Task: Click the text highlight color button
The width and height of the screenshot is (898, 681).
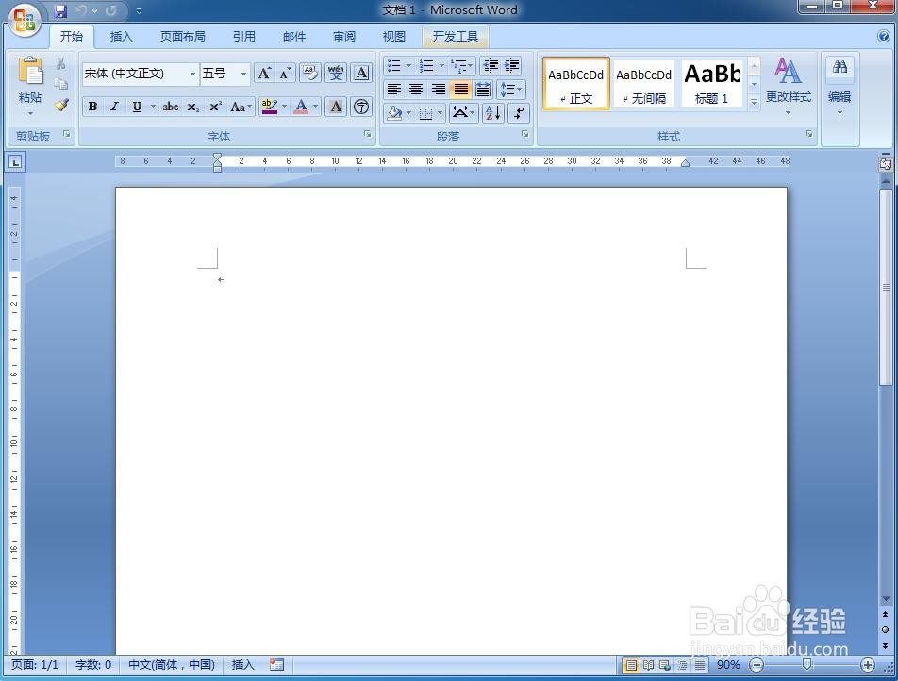Action: 269,107
